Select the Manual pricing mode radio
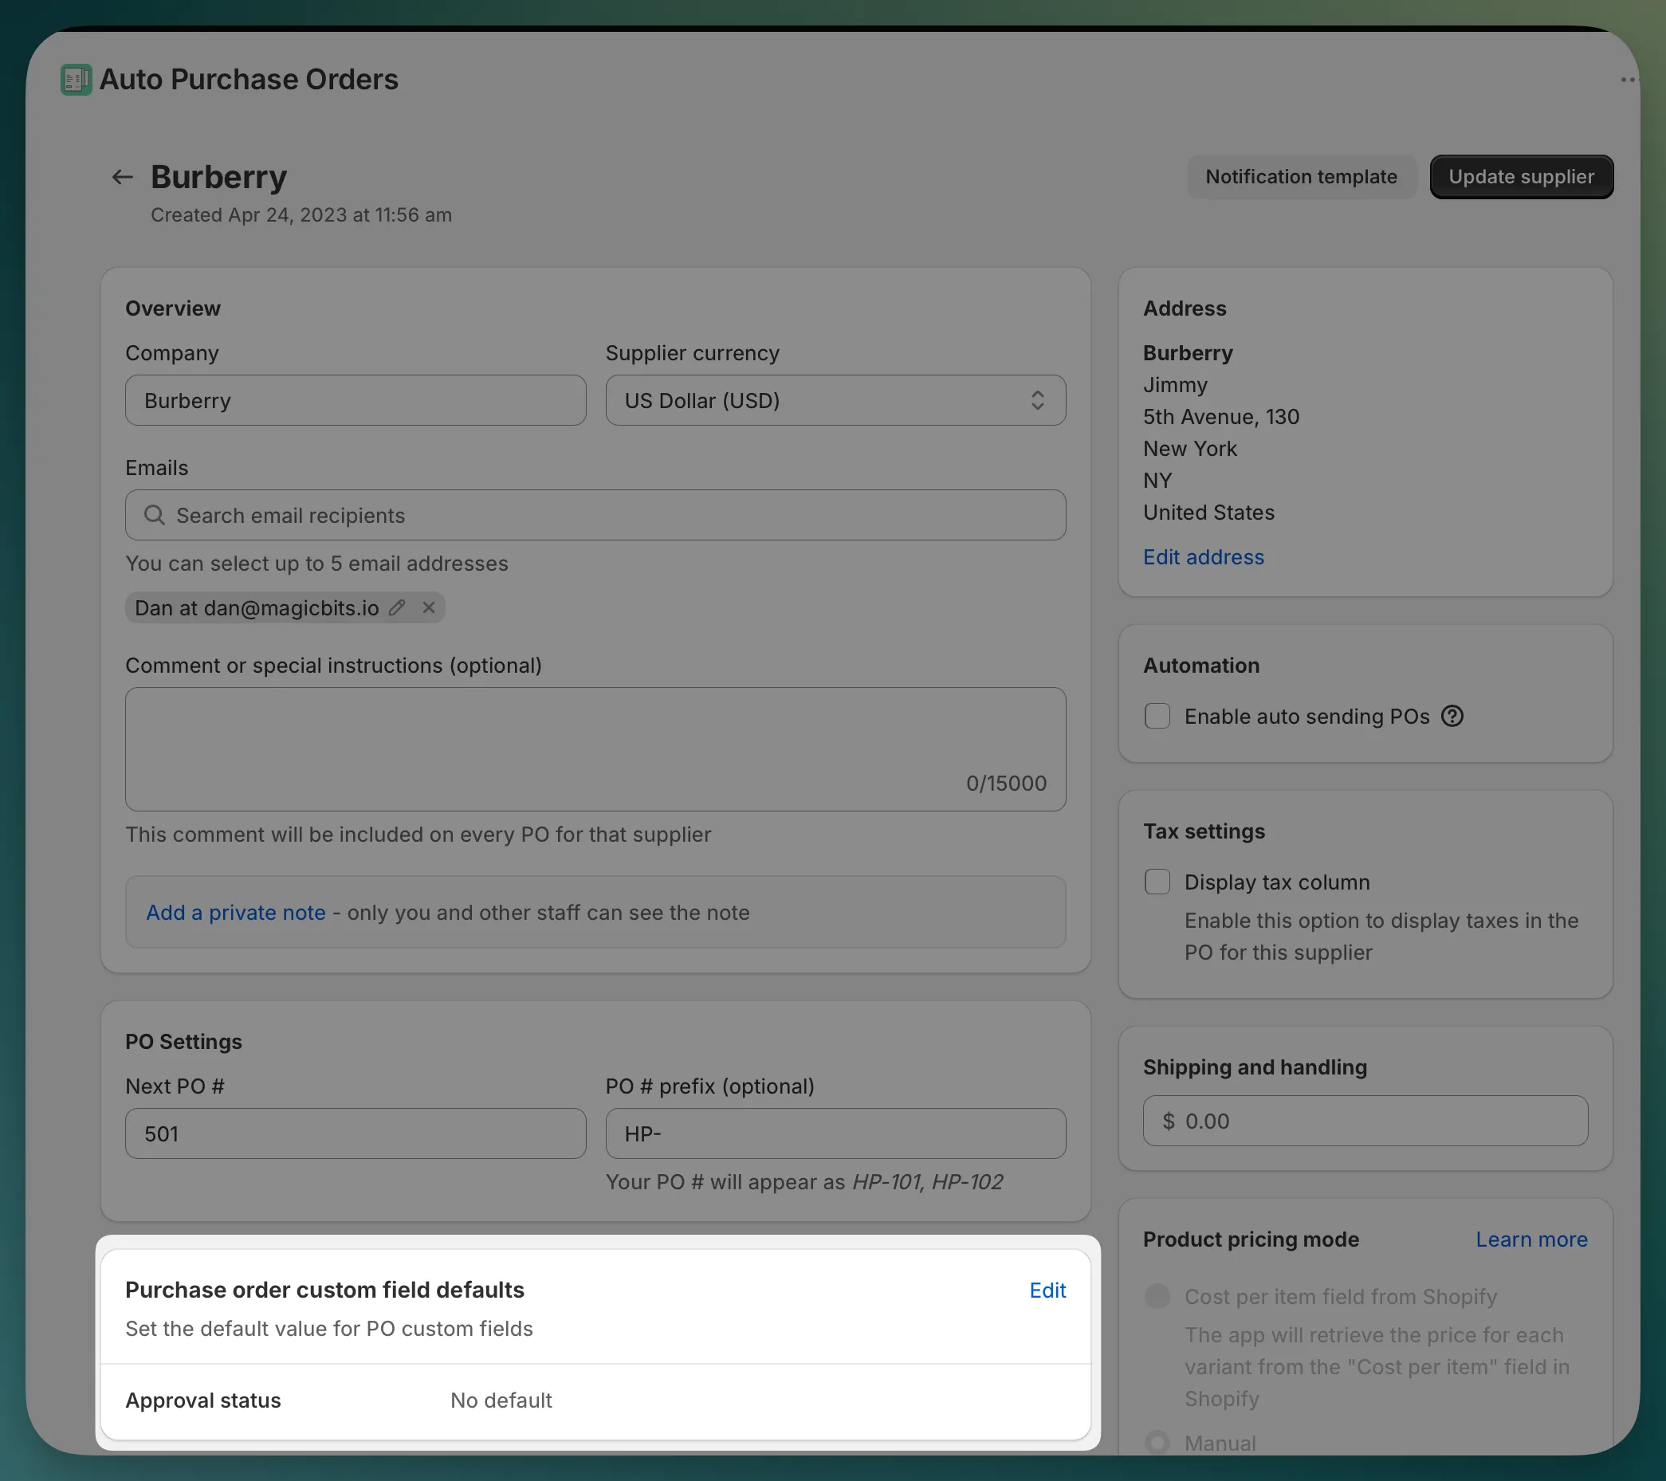Image resolution: width=1666 pixels, height=1481 pixels. pyautogui.click(x=1157, y=1443)
